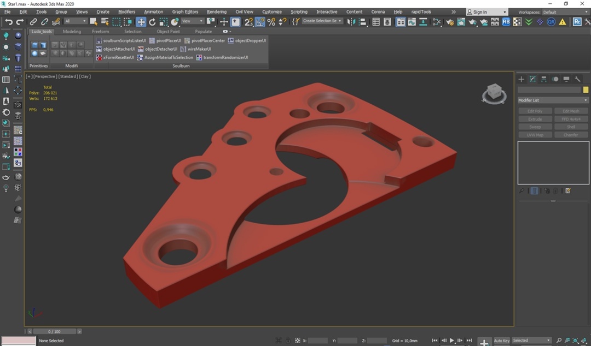Switch to the Freeform ribbon tab
Viewport: 591px width, 346px height.
coord(100,32)
